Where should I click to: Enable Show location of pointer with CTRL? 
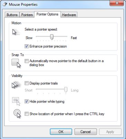coord(27,114)
